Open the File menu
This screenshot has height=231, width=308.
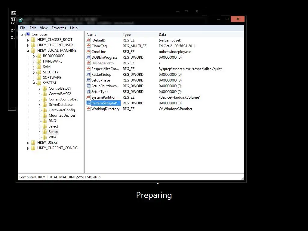coord(23,28)
